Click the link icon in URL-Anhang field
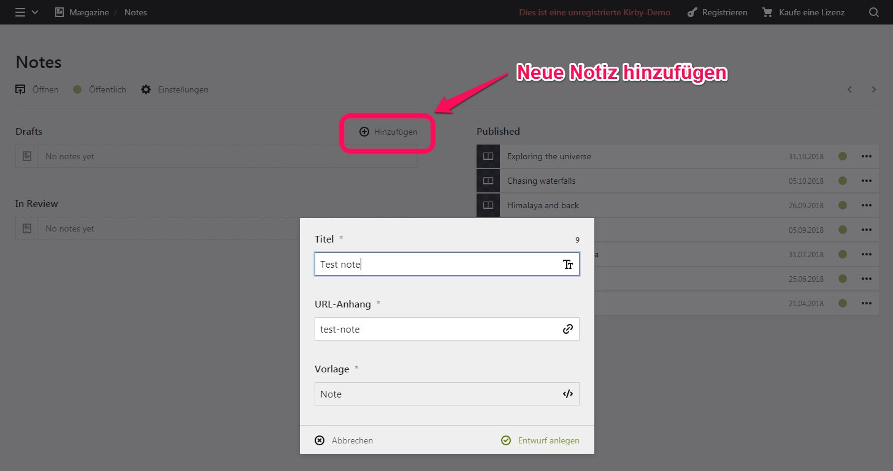The height and width of the screenshot is (471, 893). pos(568,329)
